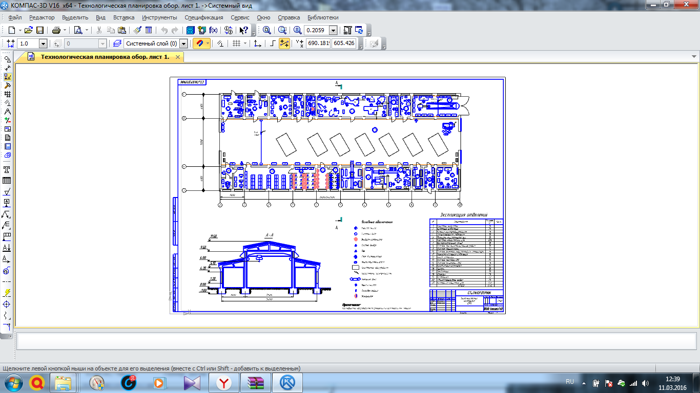Click the context help arrow-question icon
Screen dimensions: 700x393
point(244,30)
